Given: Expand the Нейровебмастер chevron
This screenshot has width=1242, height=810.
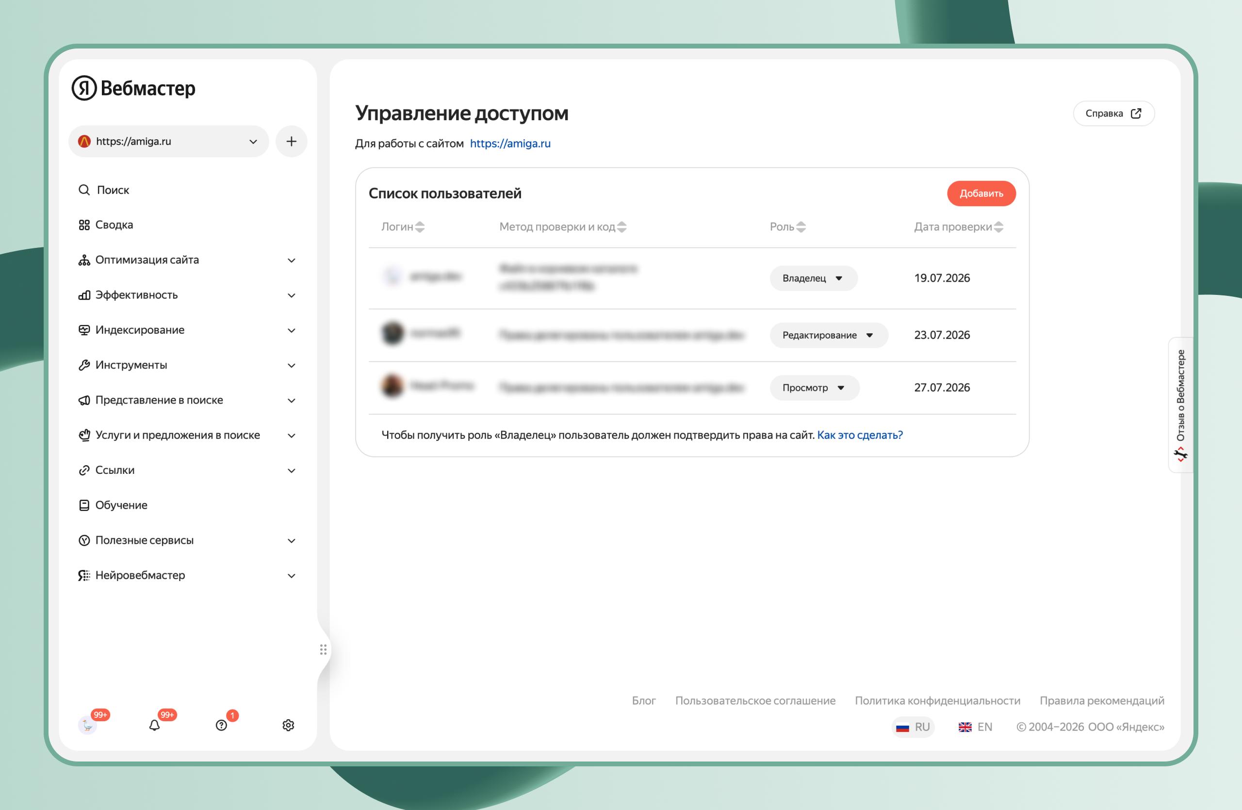Looking at the screenshot, I should 292,575.
